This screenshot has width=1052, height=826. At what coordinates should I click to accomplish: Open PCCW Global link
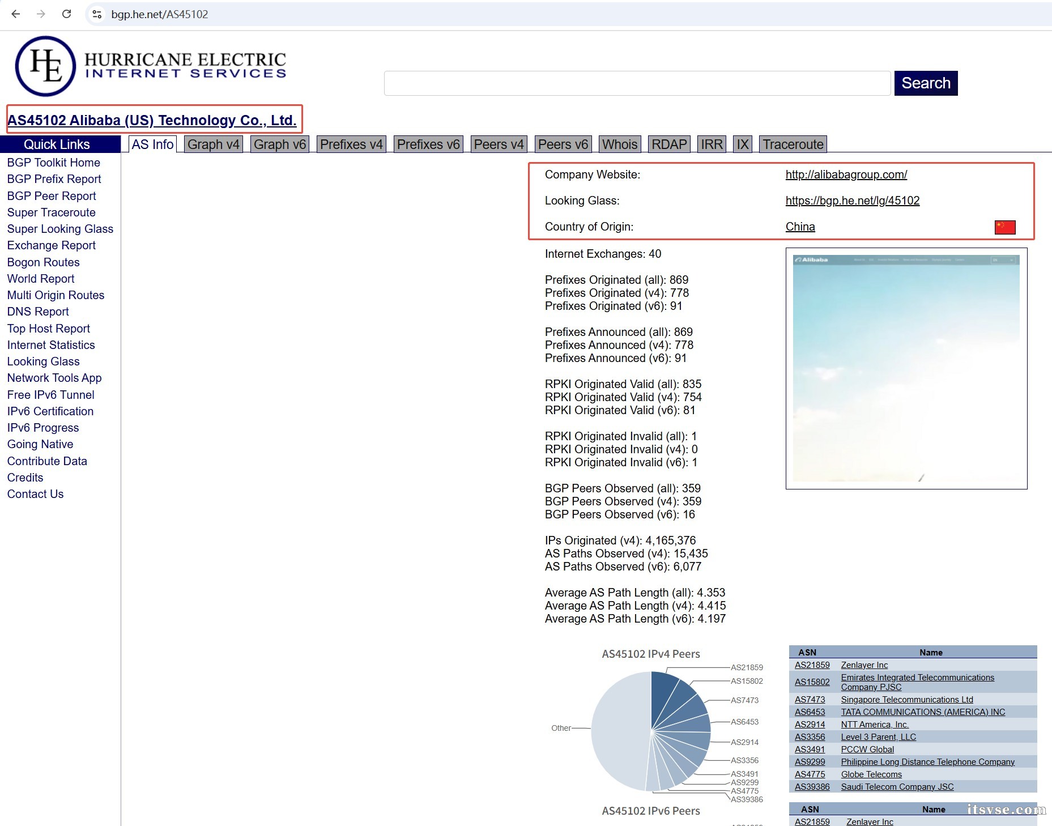[x=868, y=750]
